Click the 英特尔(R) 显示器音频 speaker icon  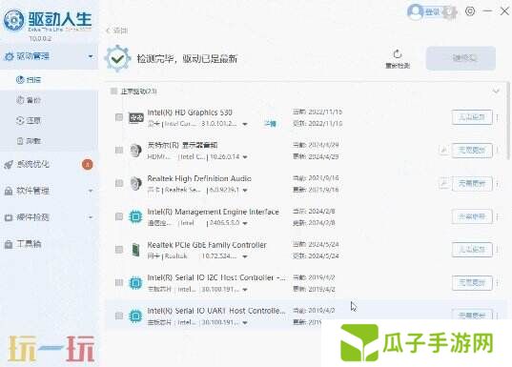(x=135, y=151)
